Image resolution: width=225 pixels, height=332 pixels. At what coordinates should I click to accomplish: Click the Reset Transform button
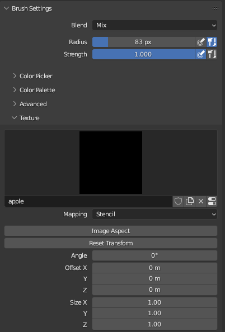click(111, 243)
